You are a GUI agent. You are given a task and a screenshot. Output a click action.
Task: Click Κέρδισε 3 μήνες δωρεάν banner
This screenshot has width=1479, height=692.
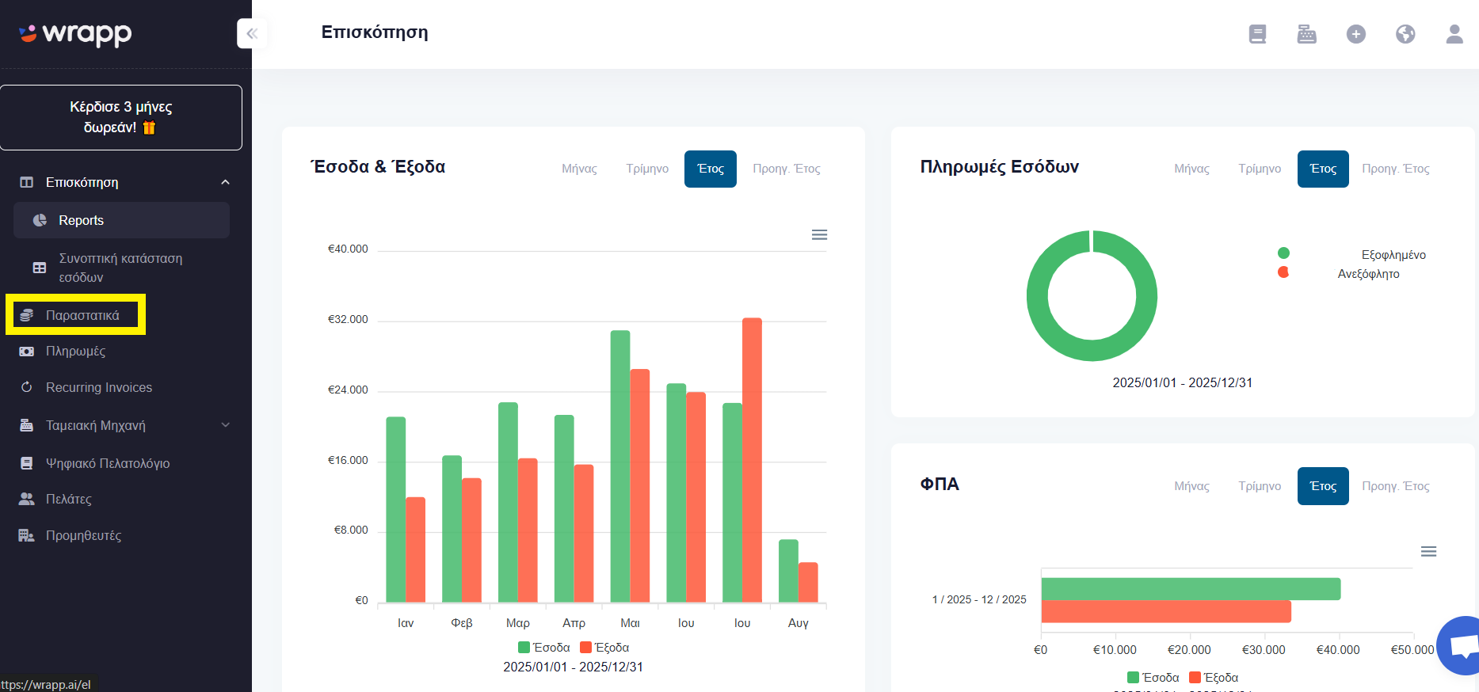pos(121,117)
